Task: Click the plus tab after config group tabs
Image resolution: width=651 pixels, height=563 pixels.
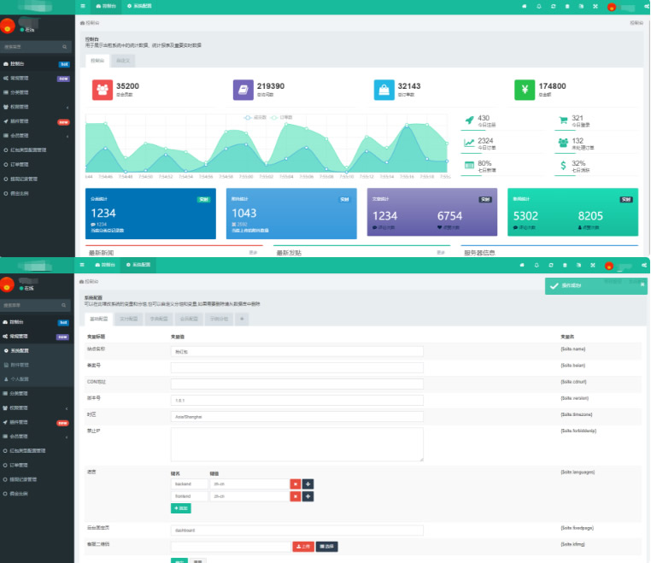Action: click(243, 318)
